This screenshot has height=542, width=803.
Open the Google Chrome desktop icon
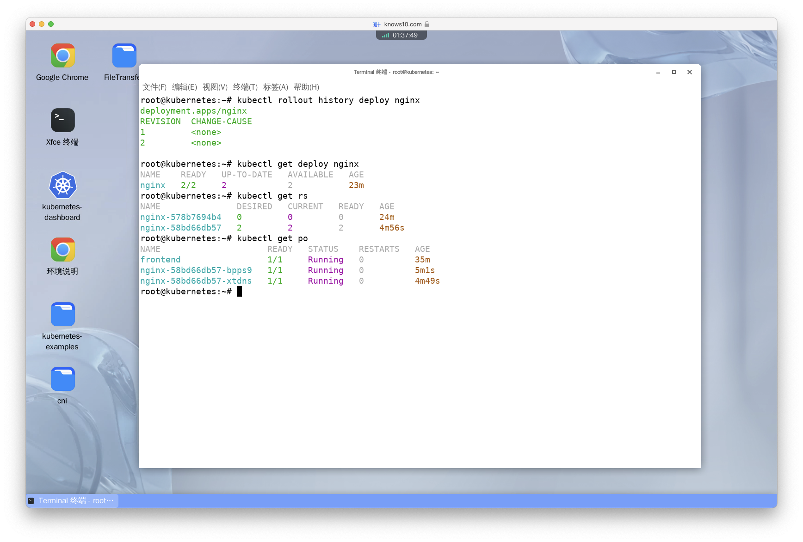[62, 56]
